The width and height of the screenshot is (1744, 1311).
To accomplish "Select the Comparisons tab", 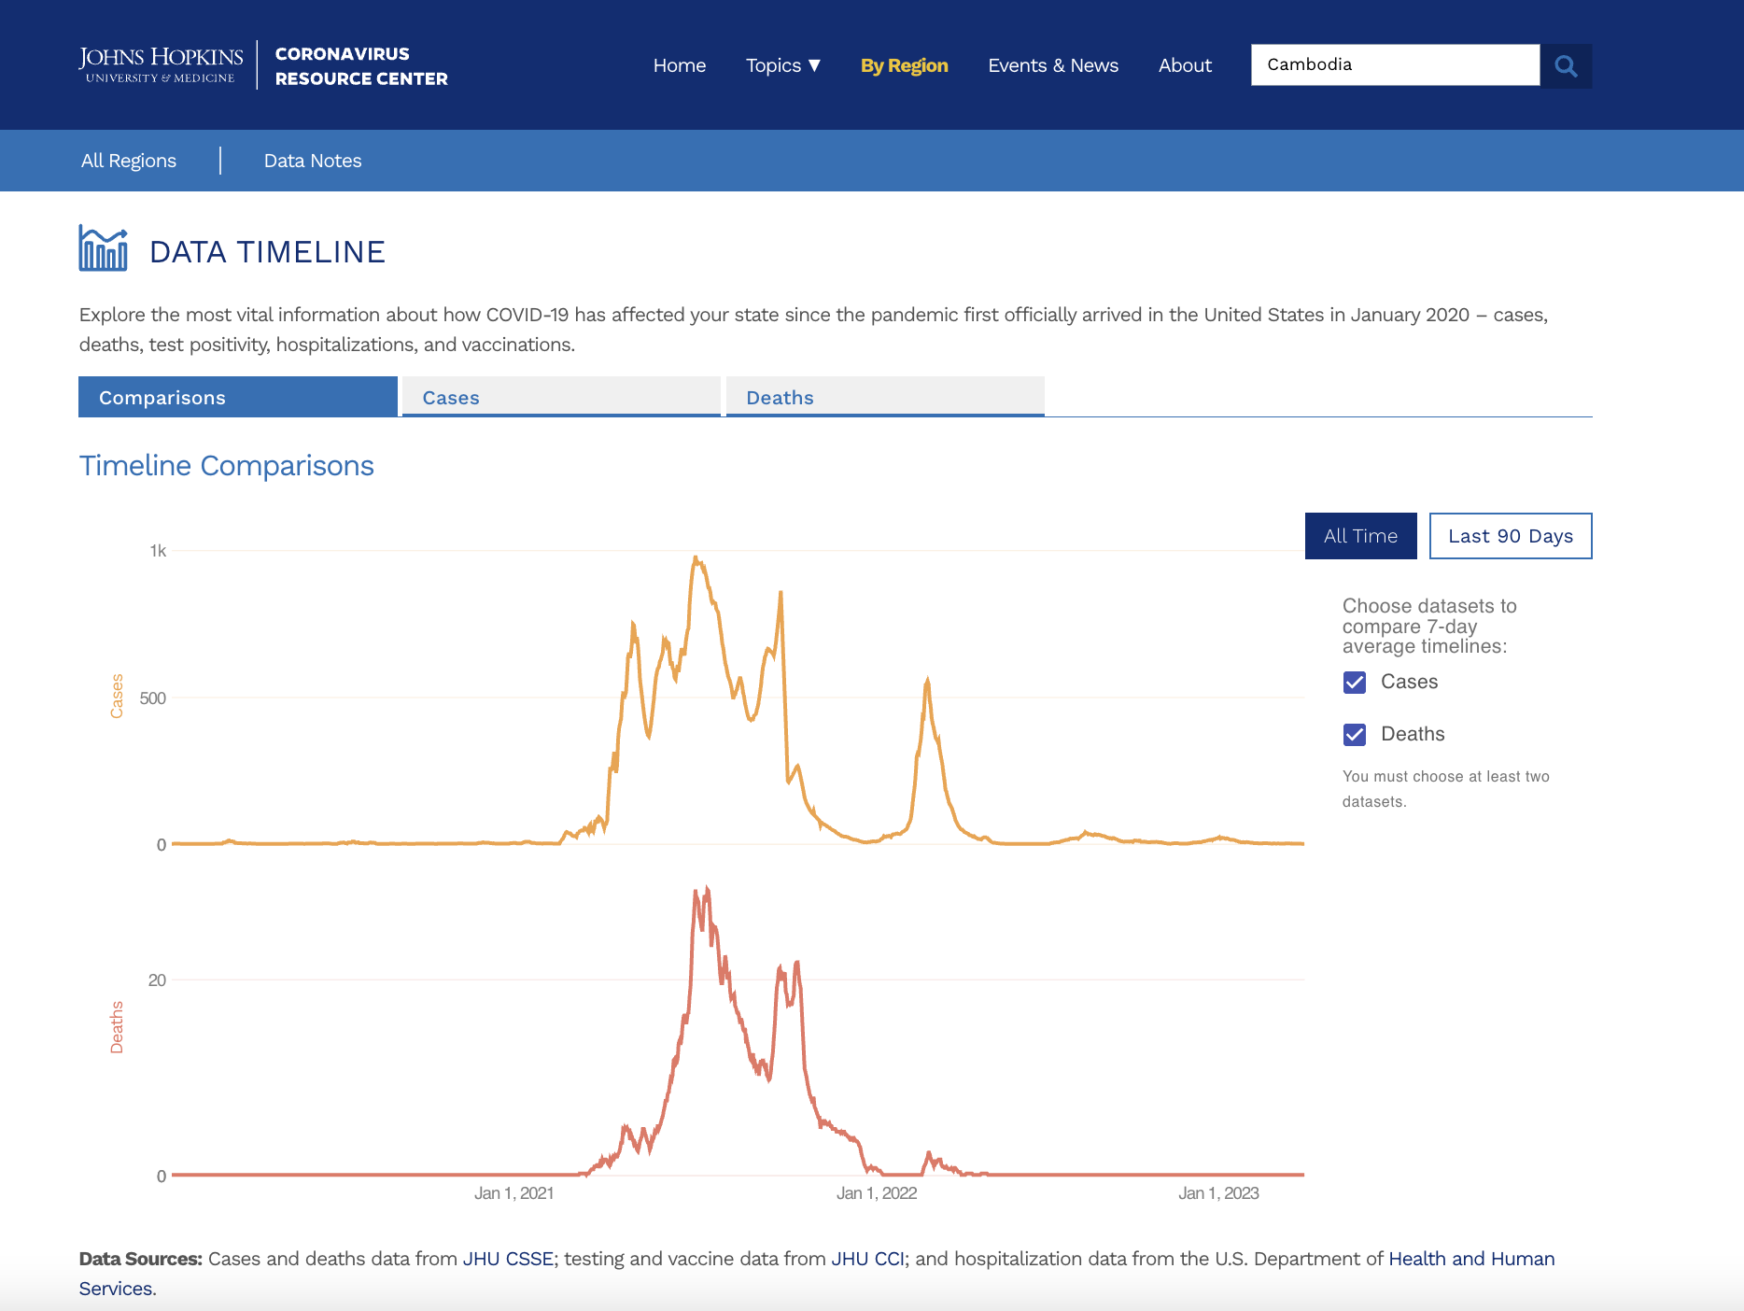I will pyautogui.click(x=237, y=397).
